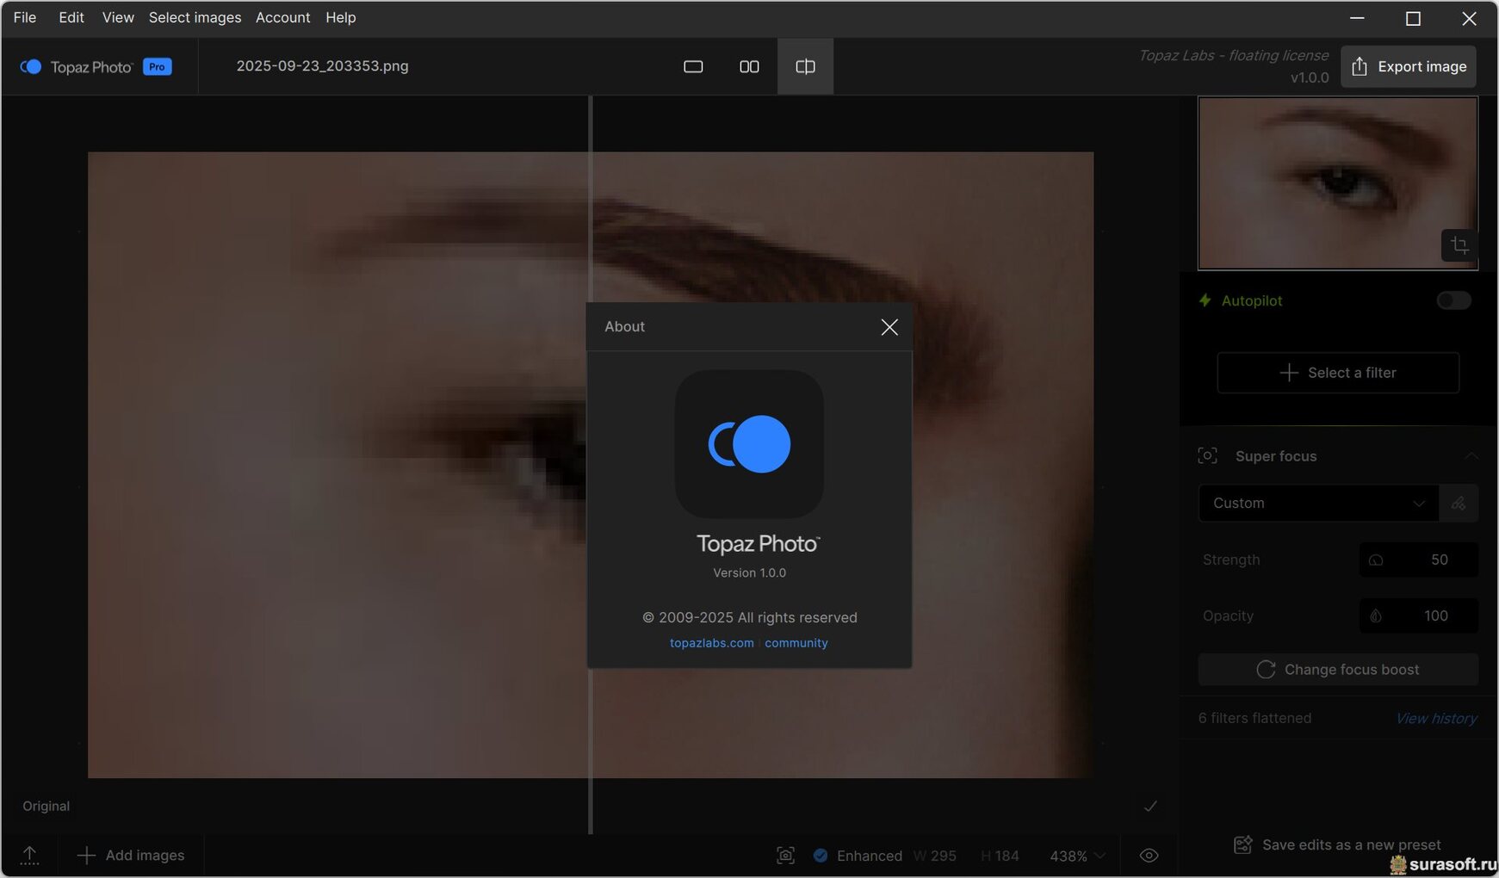Click the edit brush icon beside Custom
1499x878 pixels.
click(1458, 504)
